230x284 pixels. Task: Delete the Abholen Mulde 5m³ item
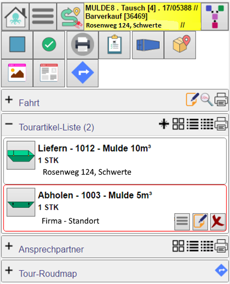pyautogui.click(x=218, y=221)
